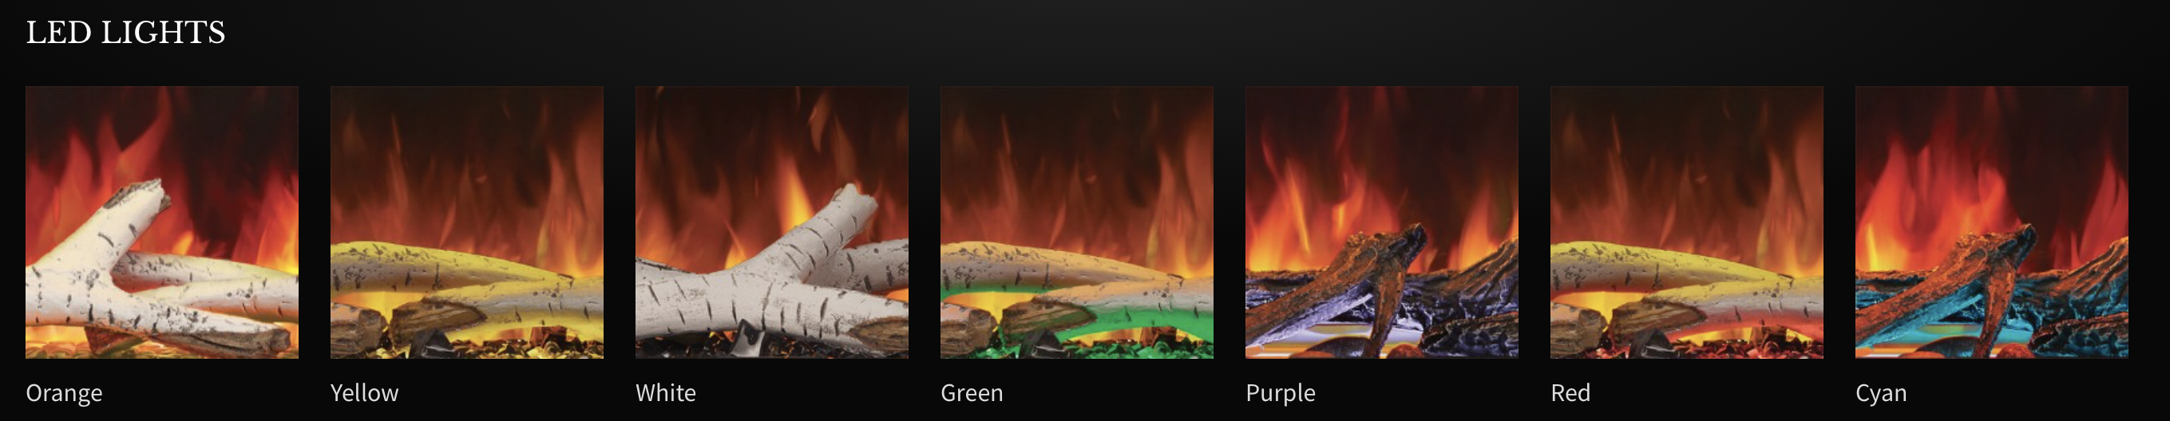Screen dimensions: 2170x421
Task: Select the Green LED light image
Action: 1076,222
